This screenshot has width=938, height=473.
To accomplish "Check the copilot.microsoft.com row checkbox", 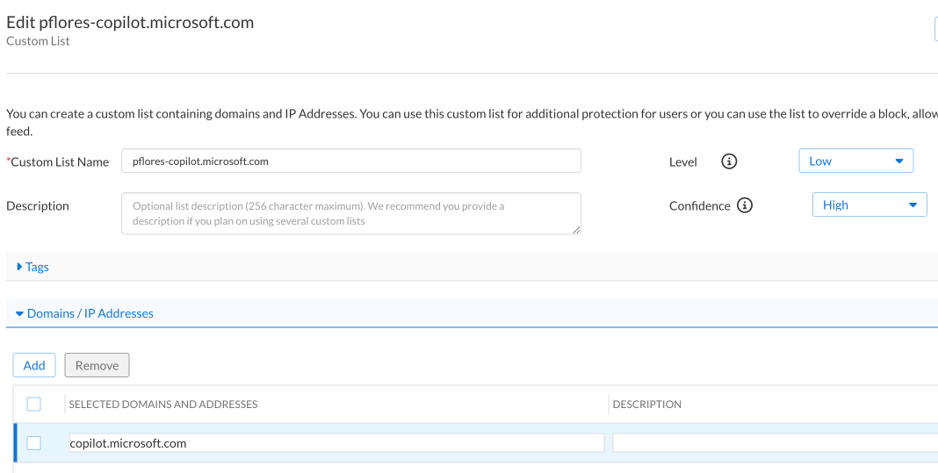I will [x=33, y=443].
